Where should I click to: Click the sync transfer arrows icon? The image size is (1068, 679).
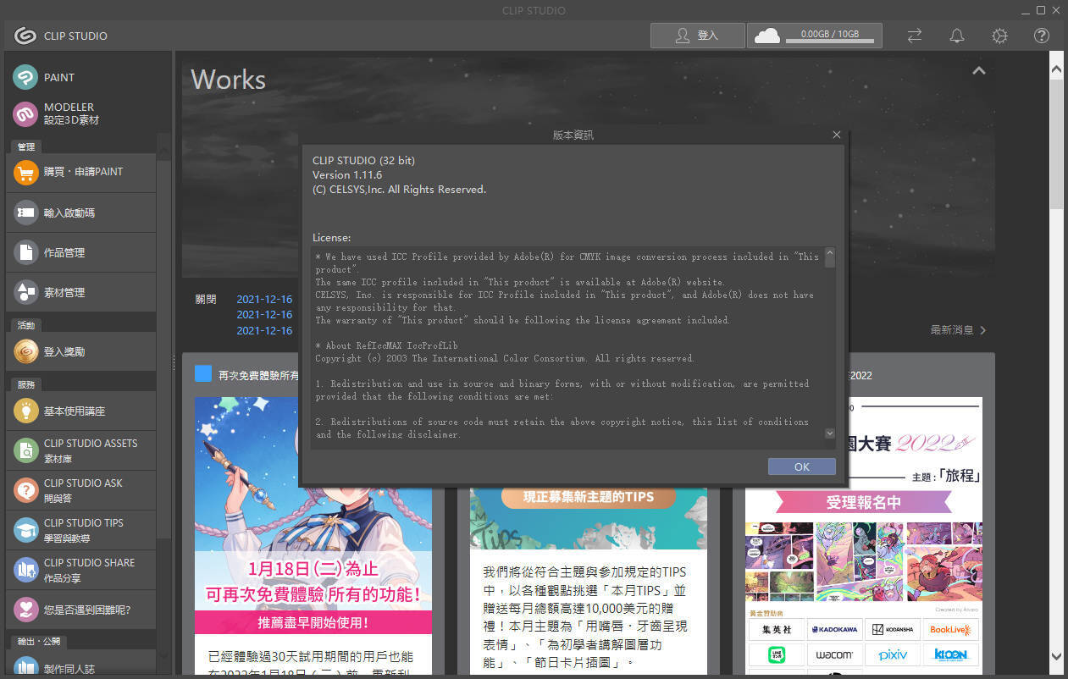click(x=915, y=36)
